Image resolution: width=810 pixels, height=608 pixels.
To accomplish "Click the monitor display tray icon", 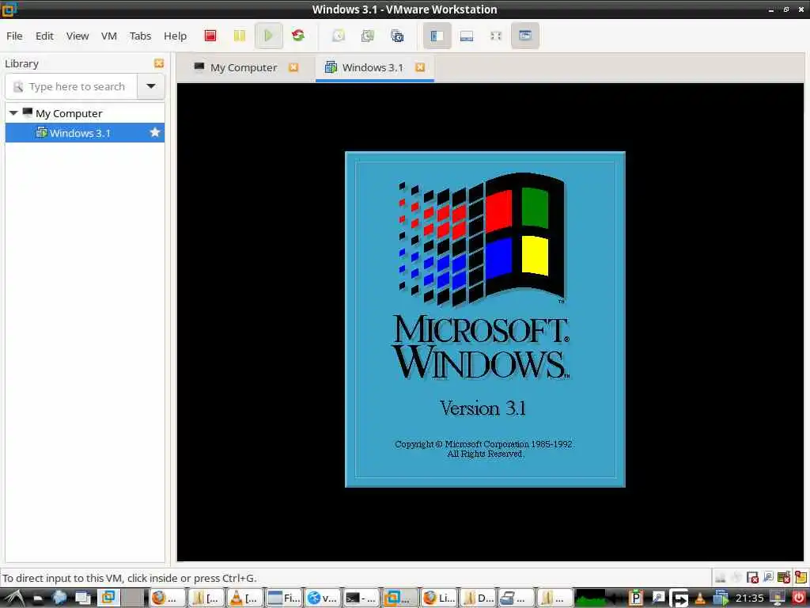I will 778,598.
